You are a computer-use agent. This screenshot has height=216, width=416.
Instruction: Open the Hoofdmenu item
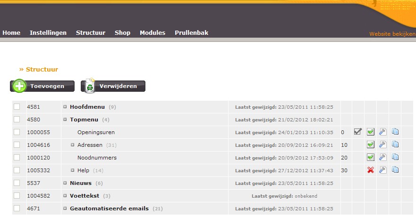(87, 107)
